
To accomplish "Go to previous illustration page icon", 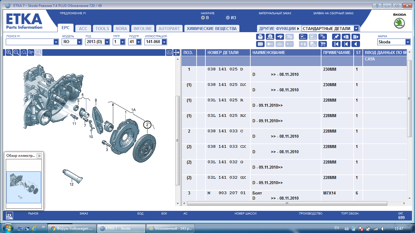I will 346,37.
